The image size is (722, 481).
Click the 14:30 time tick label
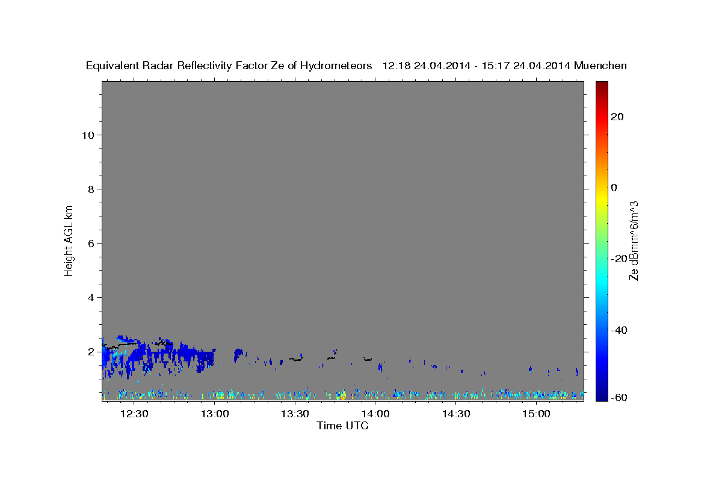(x=456, y=414)
